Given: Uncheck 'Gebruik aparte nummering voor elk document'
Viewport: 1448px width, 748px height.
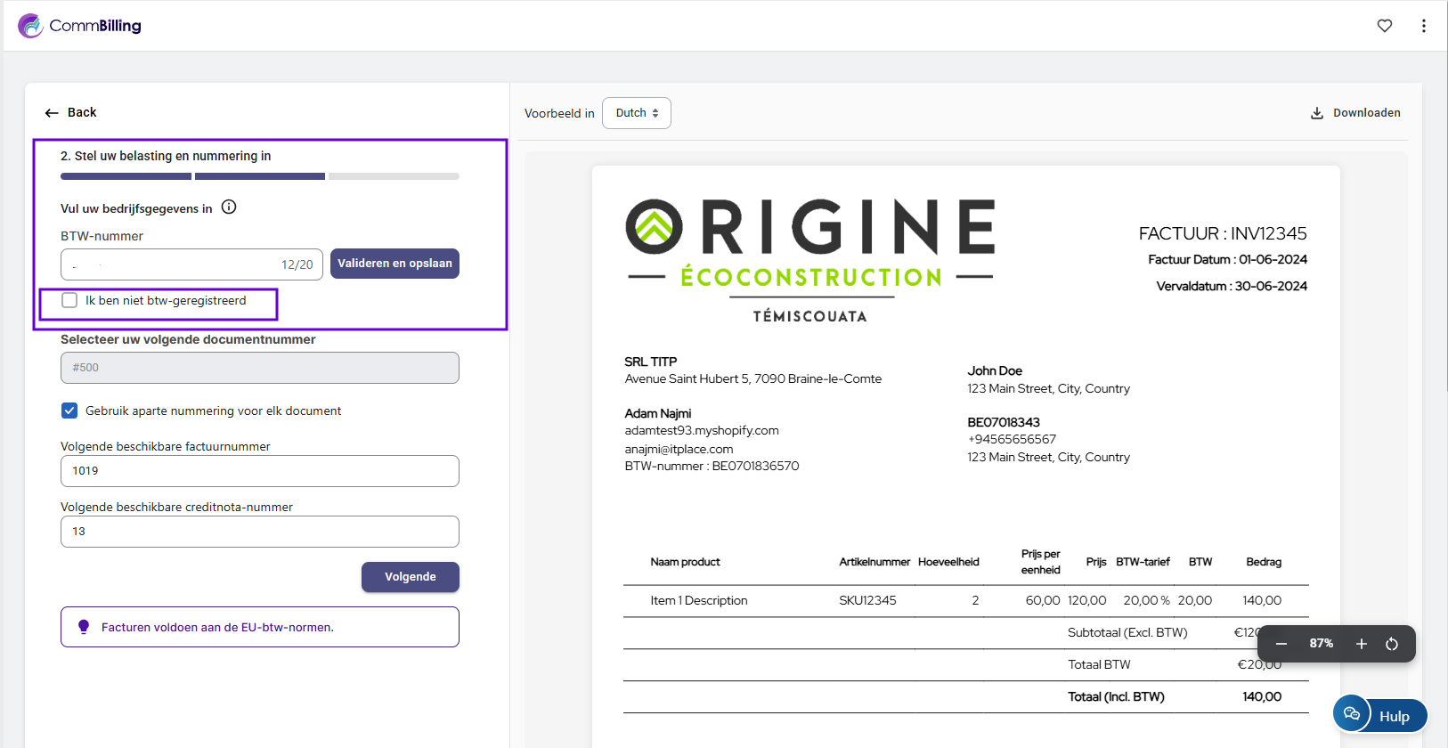Looking at the screenshot, I should pos(69,411).
